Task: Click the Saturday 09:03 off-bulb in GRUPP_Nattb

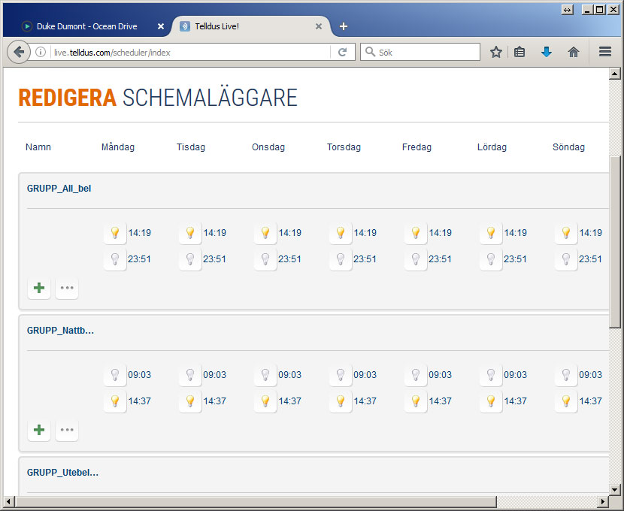Action: (x=491, y=374)
